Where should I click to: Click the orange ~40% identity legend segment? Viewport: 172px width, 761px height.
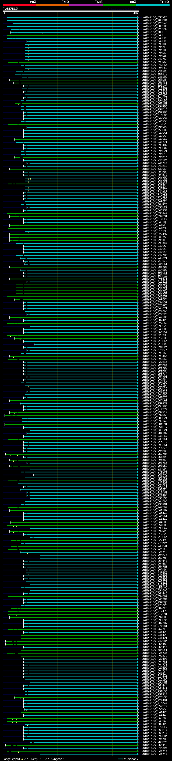pos(53,5)
